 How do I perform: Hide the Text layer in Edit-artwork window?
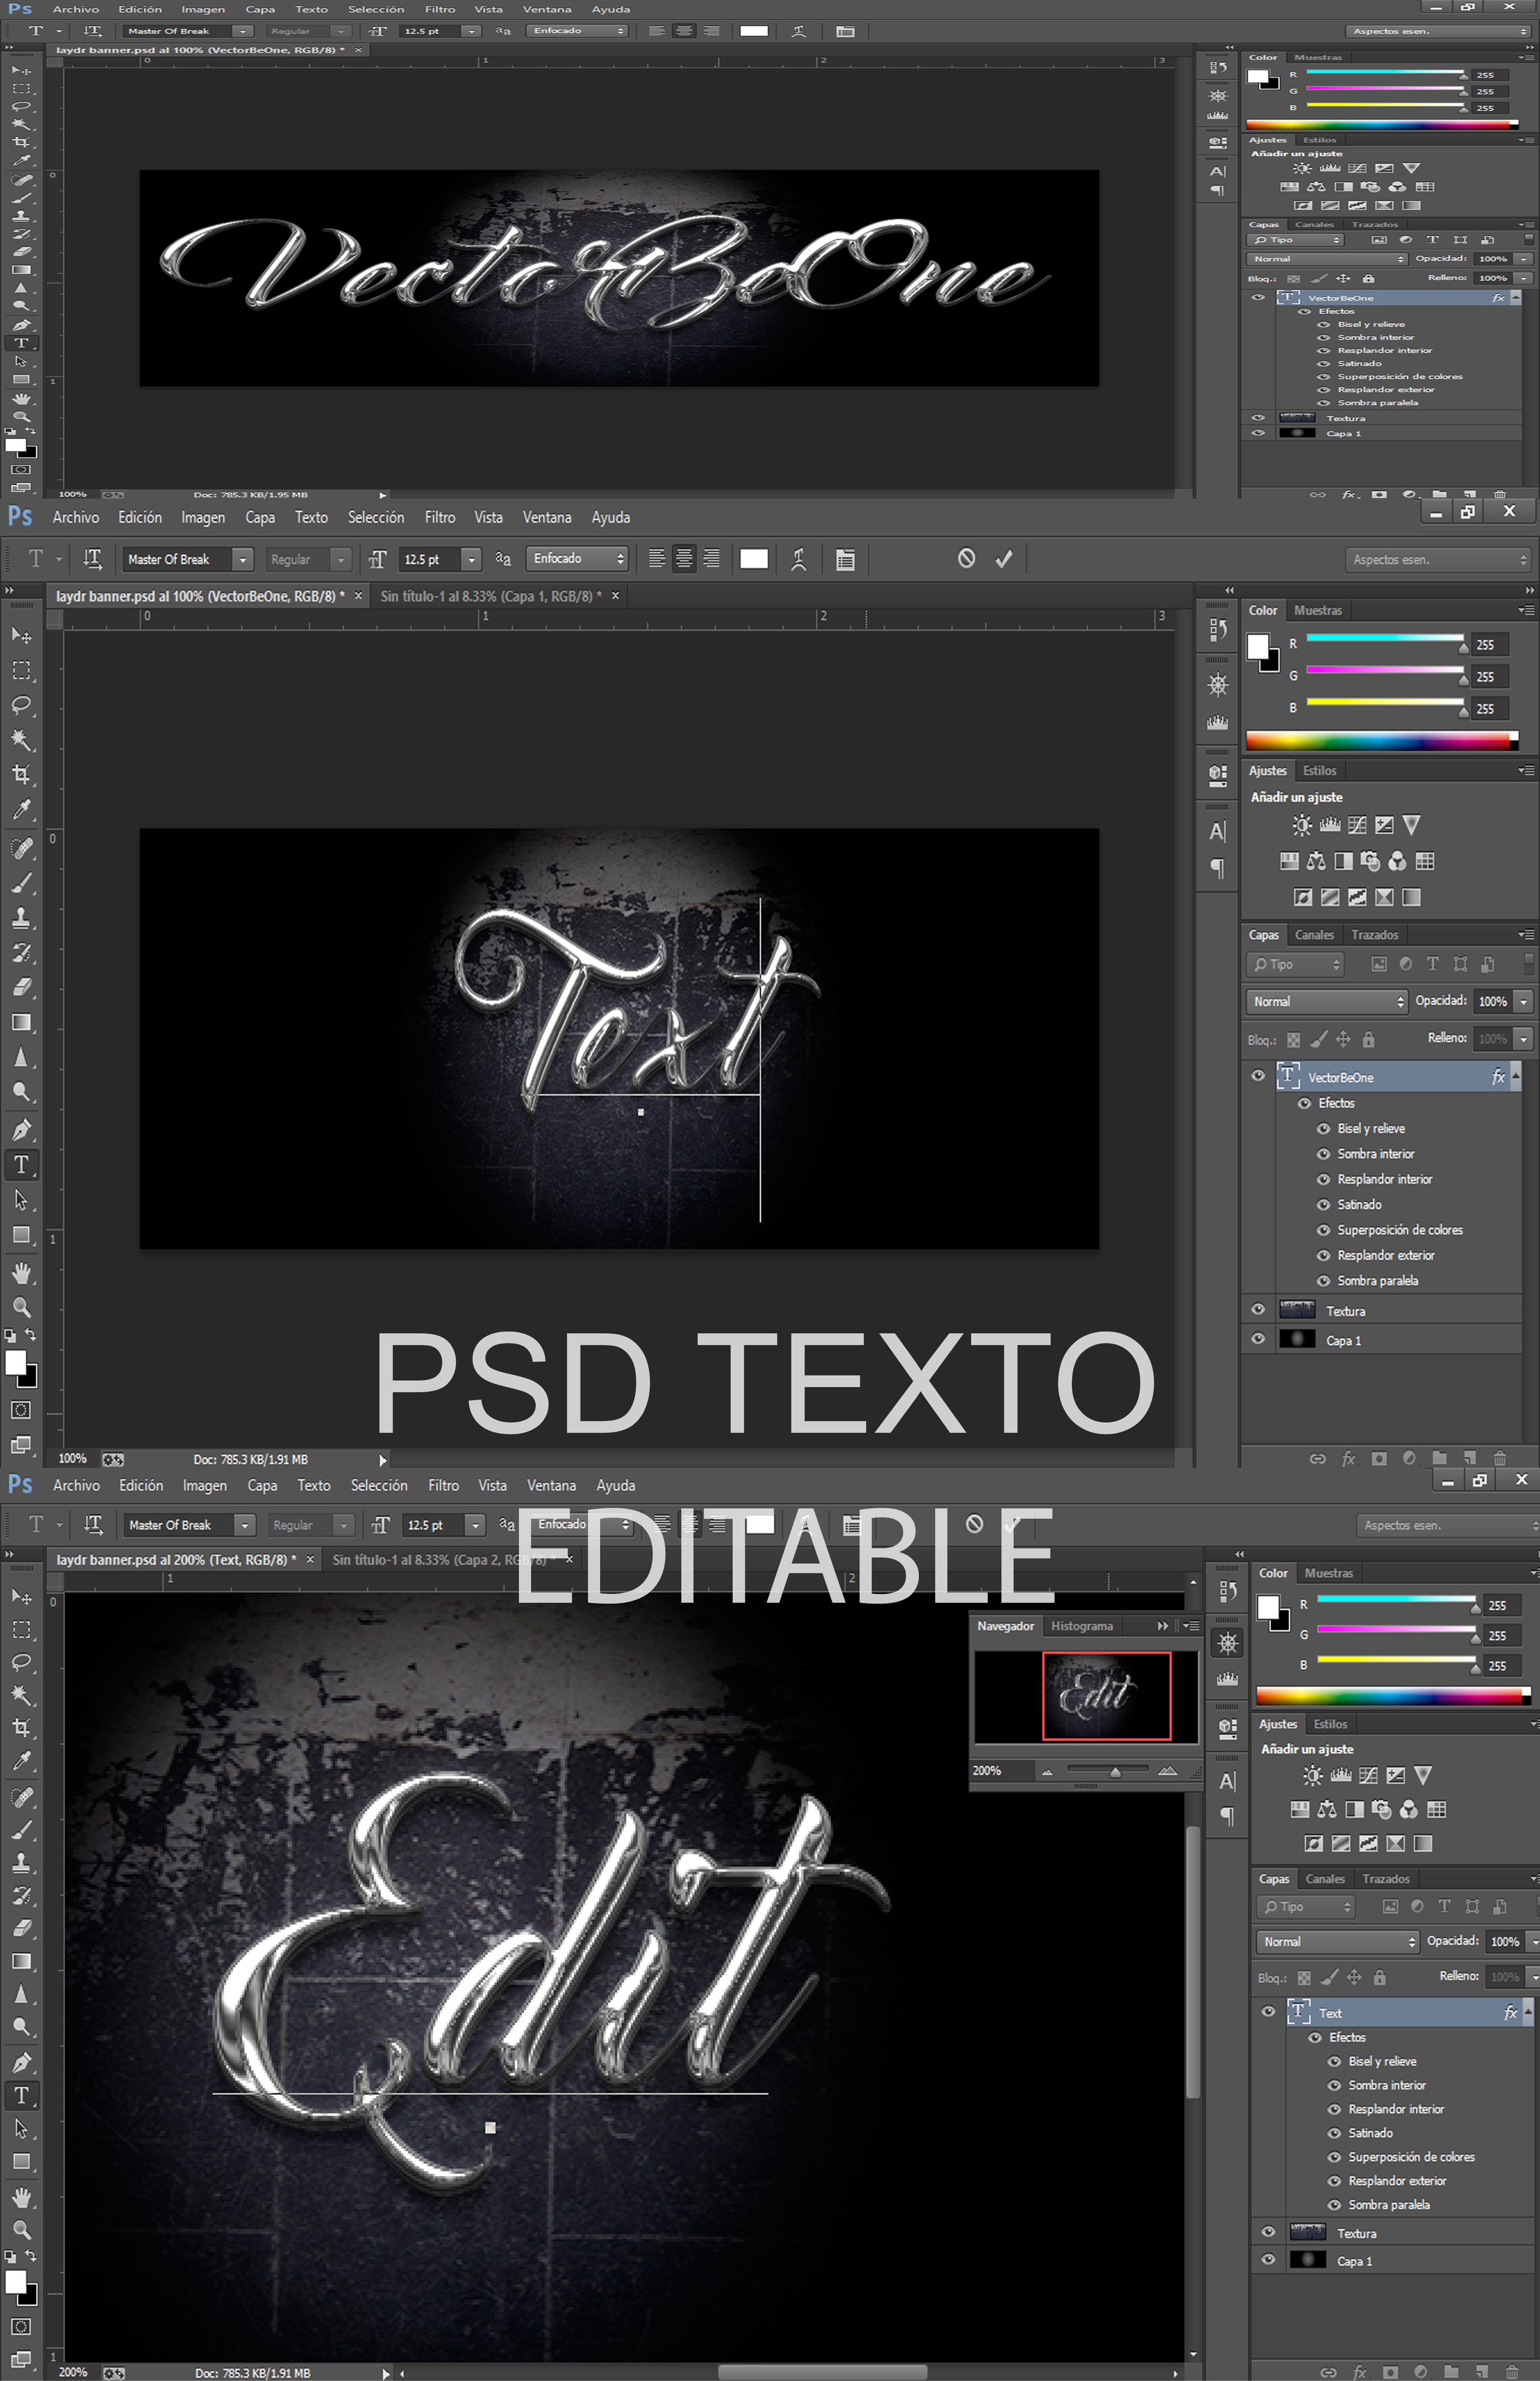coord(1268,2012)
